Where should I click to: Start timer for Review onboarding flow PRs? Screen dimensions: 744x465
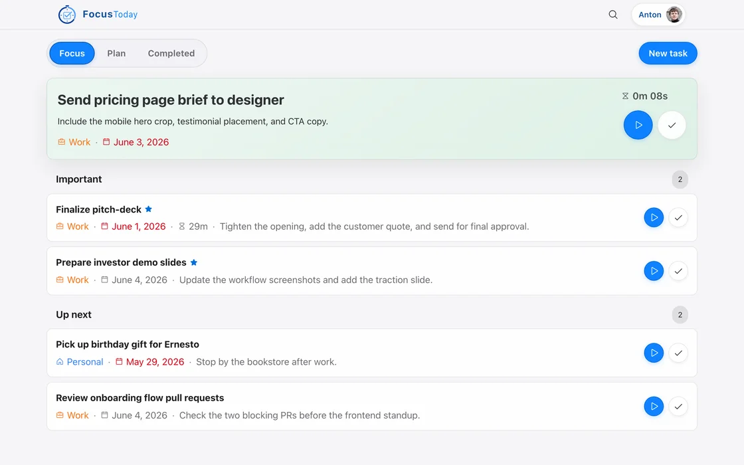point(654,406)
